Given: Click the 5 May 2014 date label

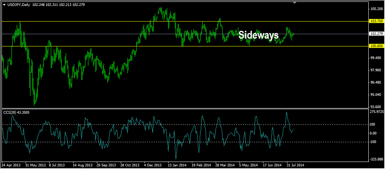Looking at the screenshot, I should click(249, 165).
